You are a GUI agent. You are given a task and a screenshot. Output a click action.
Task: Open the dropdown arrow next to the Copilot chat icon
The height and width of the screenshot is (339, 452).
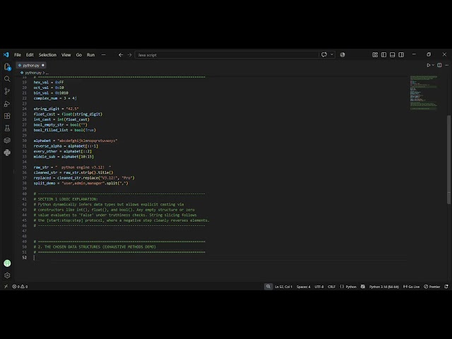point(332,55)
